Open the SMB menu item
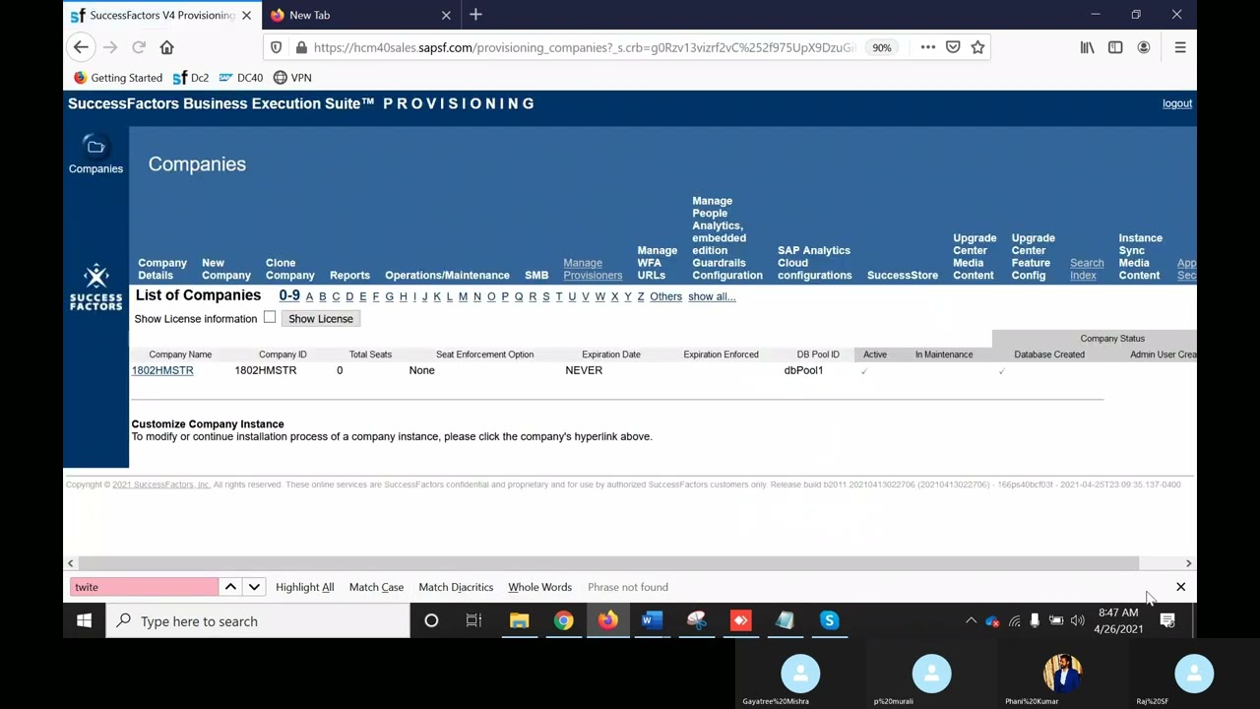The height and width of the screenshot is (709, 1260). (x=536, y=276)
